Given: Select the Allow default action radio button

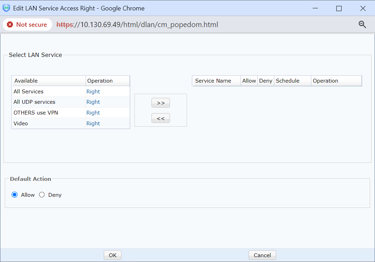Looking at the screenshot, I should point(15,195).
